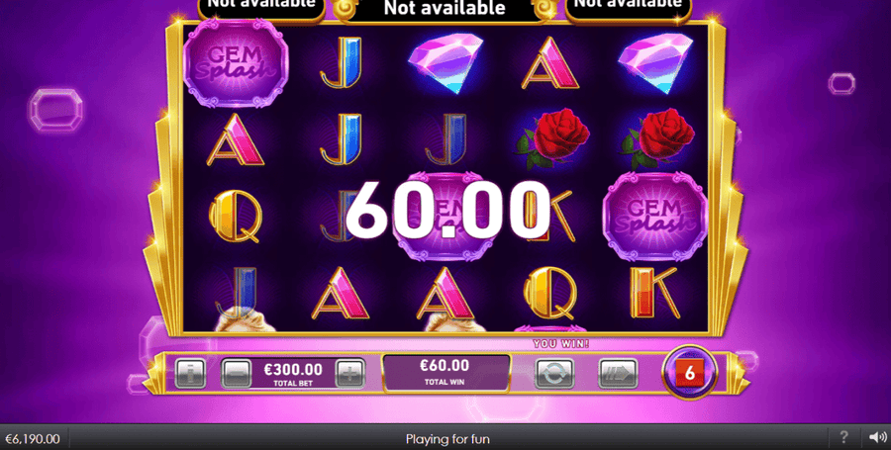Screen dimensions: 891x450
Task: Click the €300.00 total bet display
Action: (x=293, y=374)
